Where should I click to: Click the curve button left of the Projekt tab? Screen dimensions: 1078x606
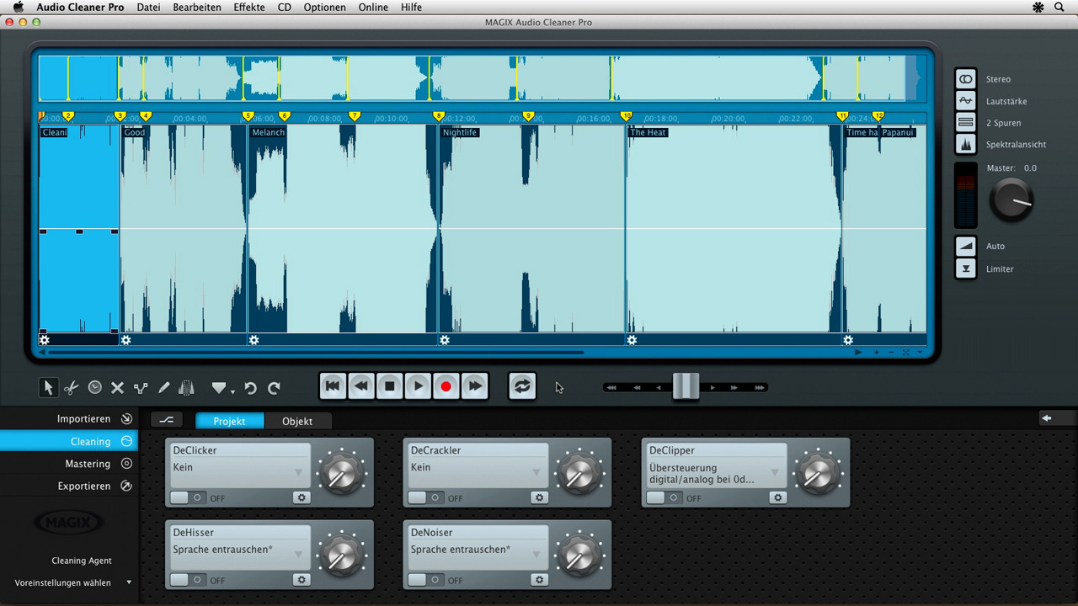coord(167,419)
